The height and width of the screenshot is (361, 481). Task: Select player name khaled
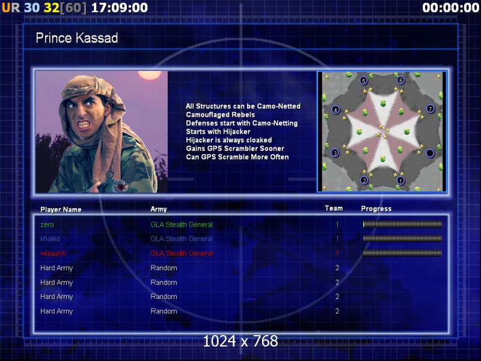(x=50, y=238)
